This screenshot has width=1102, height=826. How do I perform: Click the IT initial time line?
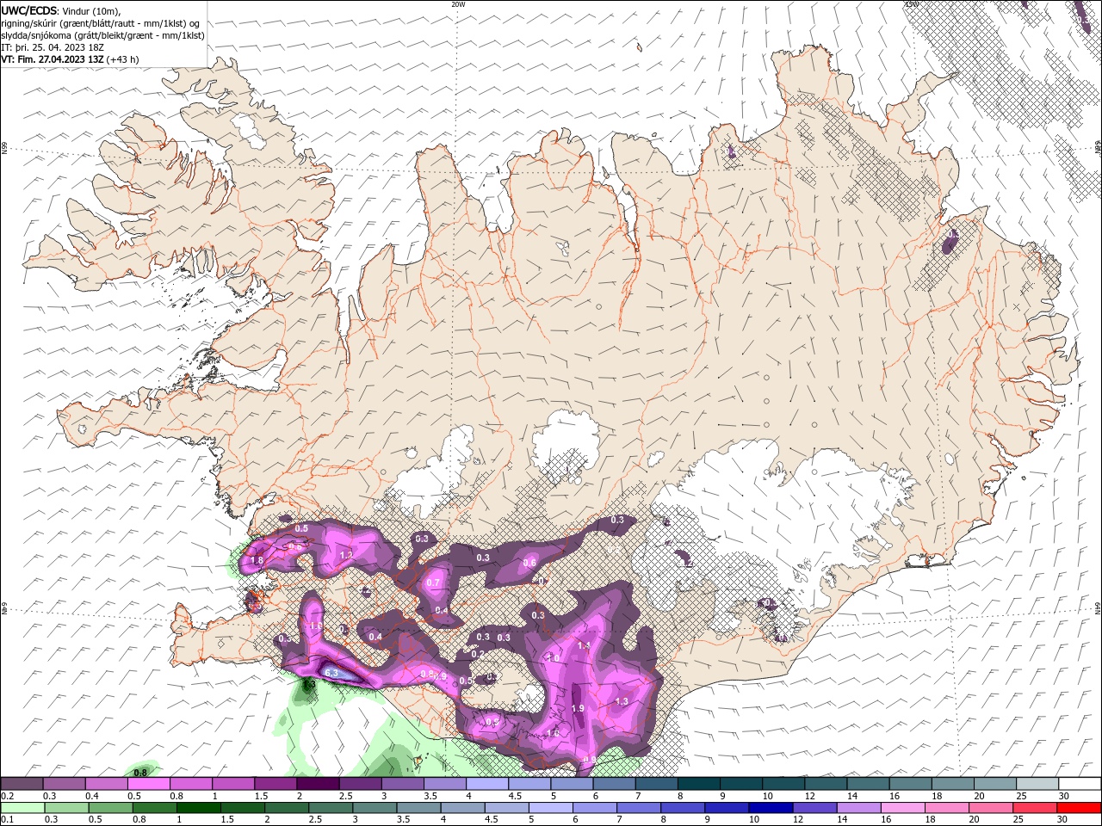coord(52,47)
